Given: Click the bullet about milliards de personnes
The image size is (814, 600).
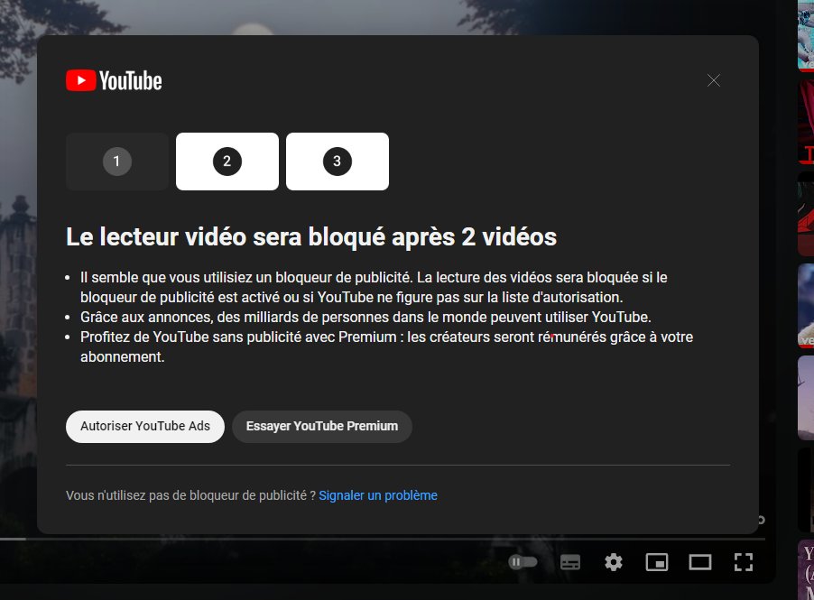Looking at the screenshot, I should [365, 317].
